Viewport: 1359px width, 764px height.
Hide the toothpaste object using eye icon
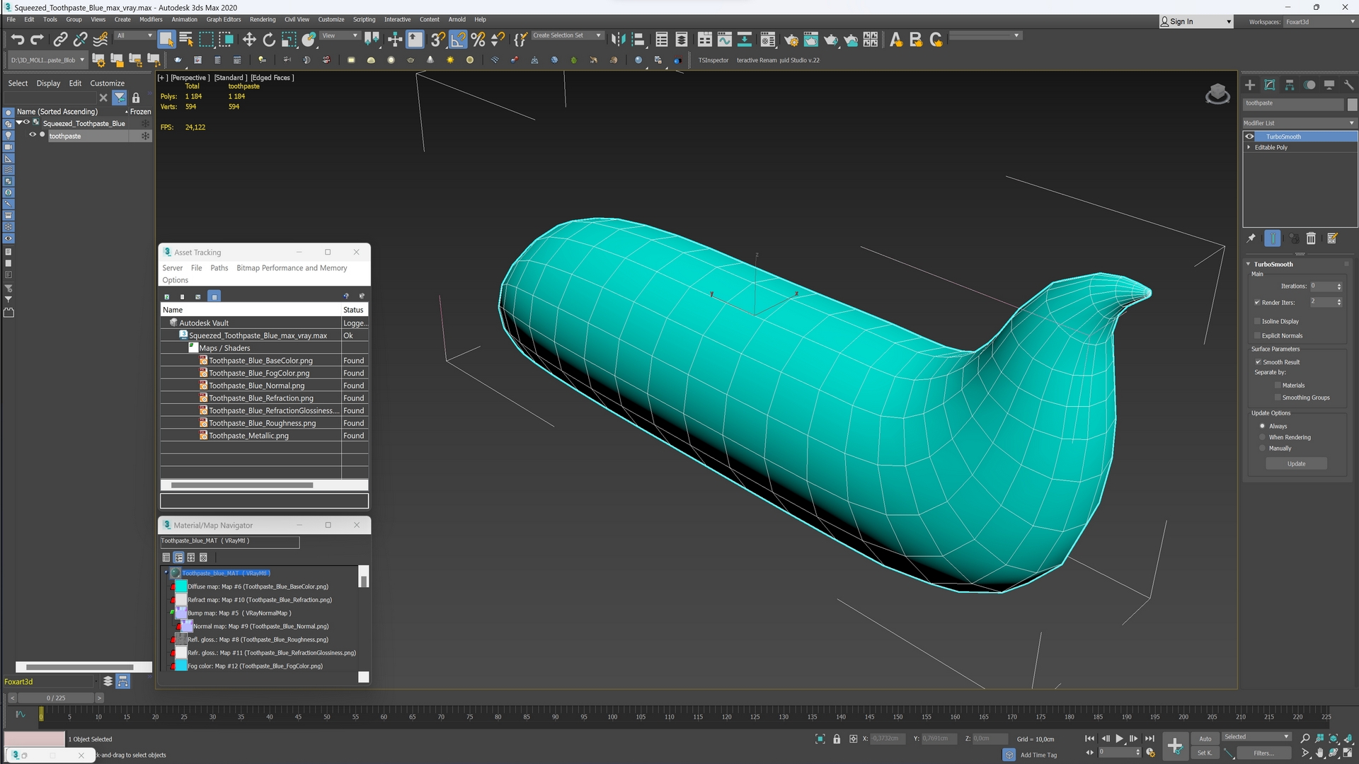pos(32,134)
